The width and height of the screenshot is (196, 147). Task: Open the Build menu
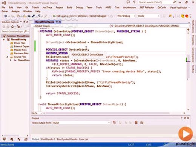pos(69,8)
